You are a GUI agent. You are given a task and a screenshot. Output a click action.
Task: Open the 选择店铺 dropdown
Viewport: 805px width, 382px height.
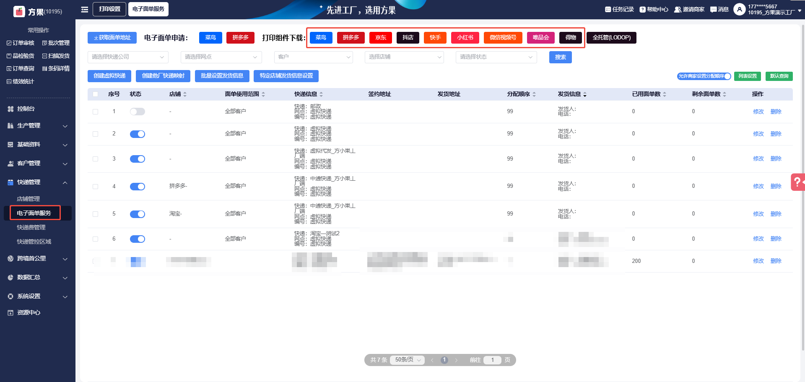tap(404, 57)
